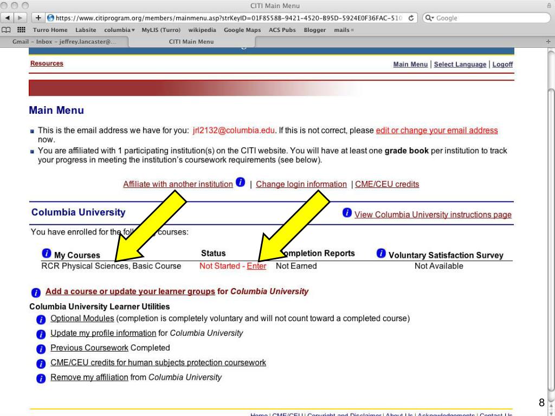Click info icon beside Previous Coursework
The image size is (555, 416).
point(41,349)
